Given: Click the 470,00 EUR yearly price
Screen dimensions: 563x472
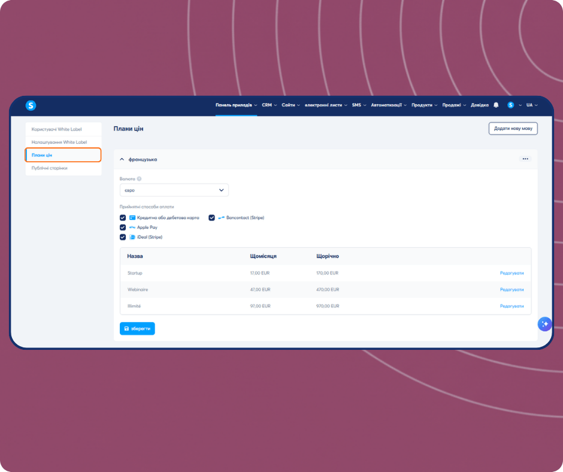Looking at the screenshot, I should (x=328, y=289).
